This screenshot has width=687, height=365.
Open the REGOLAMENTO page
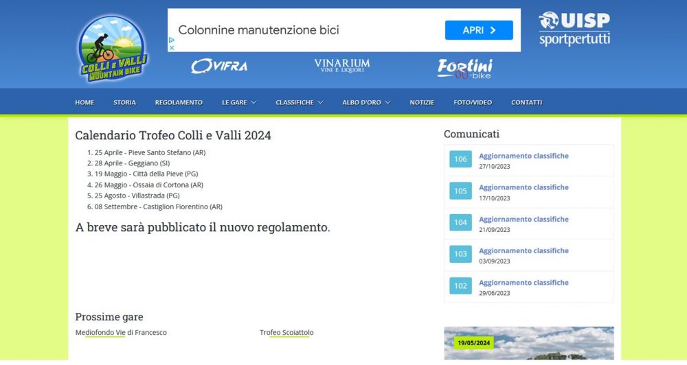(179, 102)
